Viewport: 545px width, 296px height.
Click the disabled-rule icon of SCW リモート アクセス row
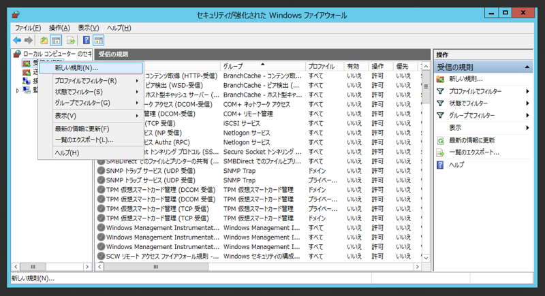(101, 256)
